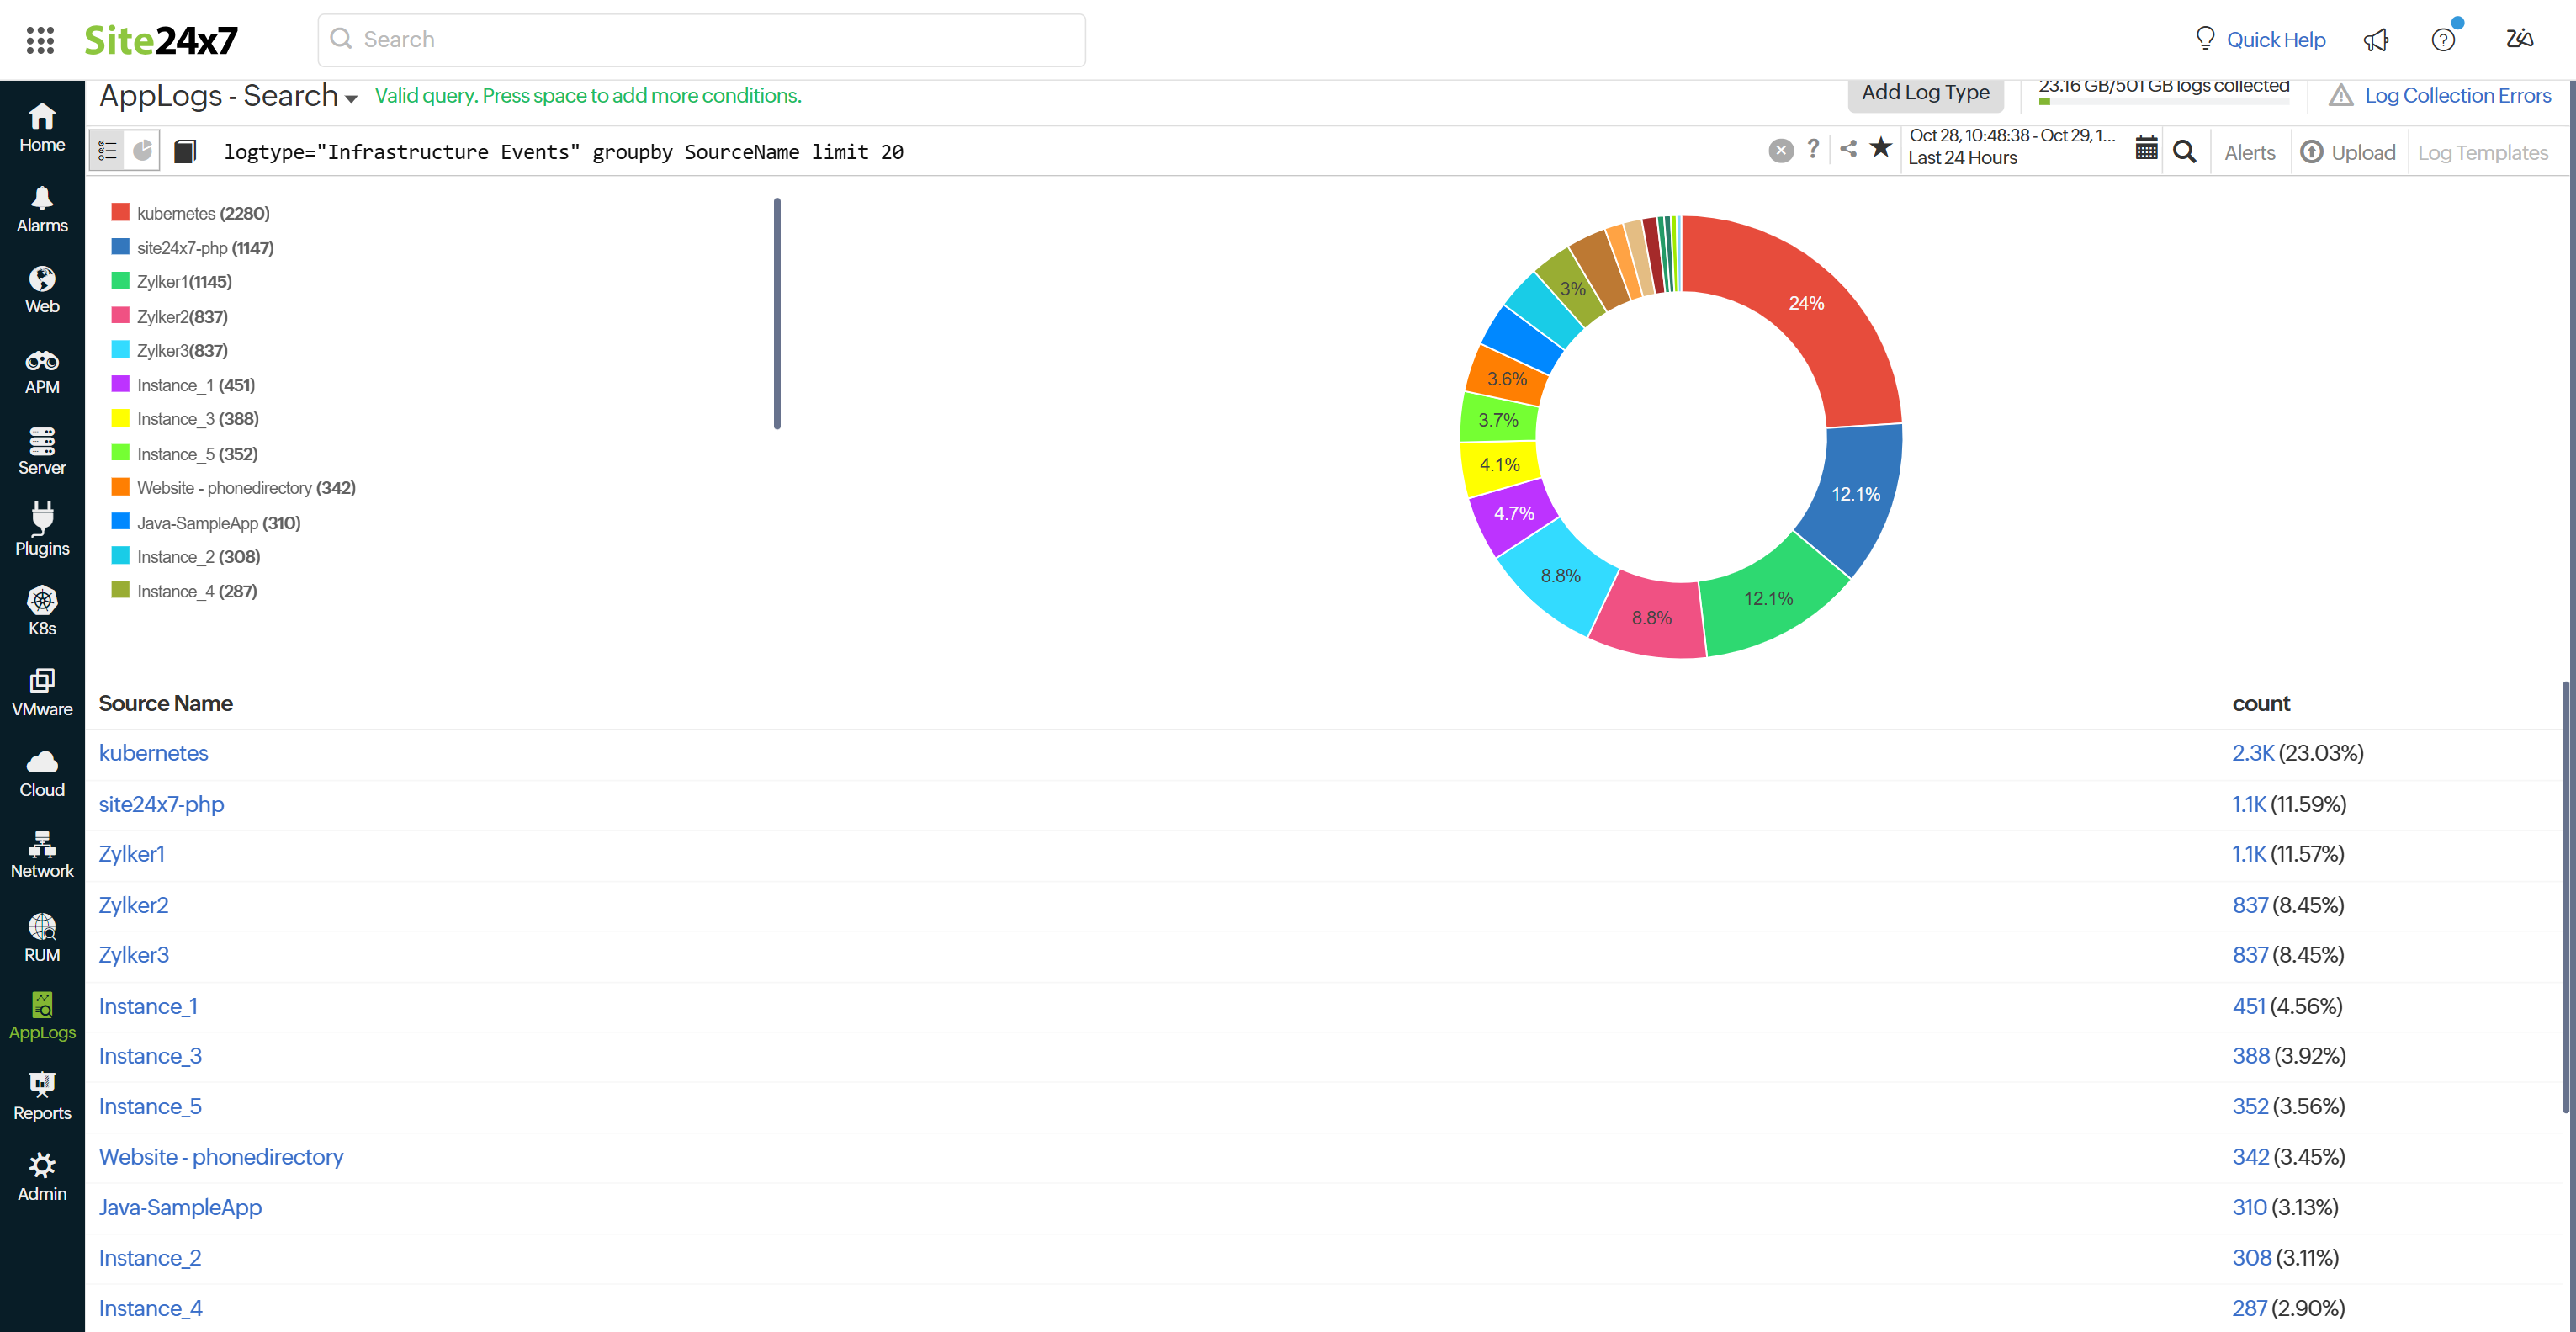The width and height of the screenshot is (2576, 1332).
Task: Switch to list view toggle
Action: pyautogui.click(x=107, y=151)
